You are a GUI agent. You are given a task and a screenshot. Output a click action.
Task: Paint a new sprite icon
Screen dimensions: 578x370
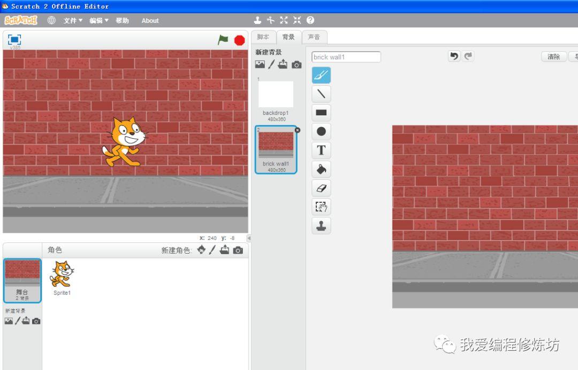tap(212, 250)
